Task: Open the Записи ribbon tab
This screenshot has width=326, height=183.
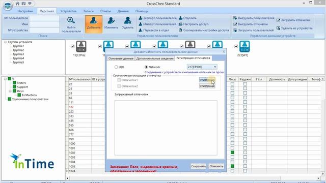Action: point(88,11)
